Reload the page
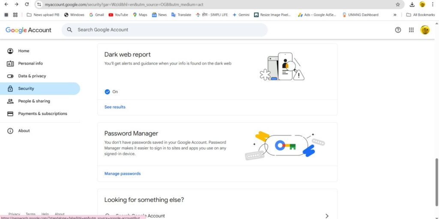The width and height of the screenshot is (439, 219). point(27,4)
